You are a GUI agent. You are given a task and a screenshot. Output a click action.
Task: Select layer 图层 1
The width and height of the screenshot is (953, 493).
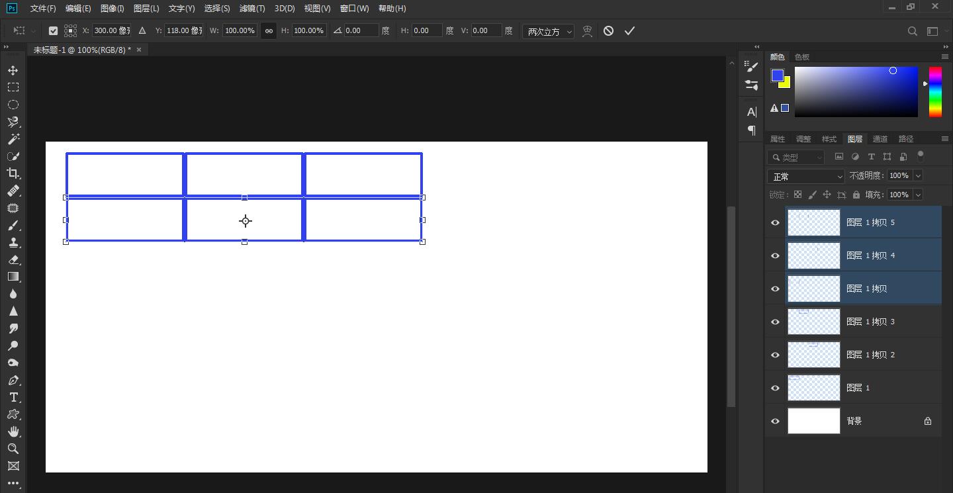(x=863, y=388)
